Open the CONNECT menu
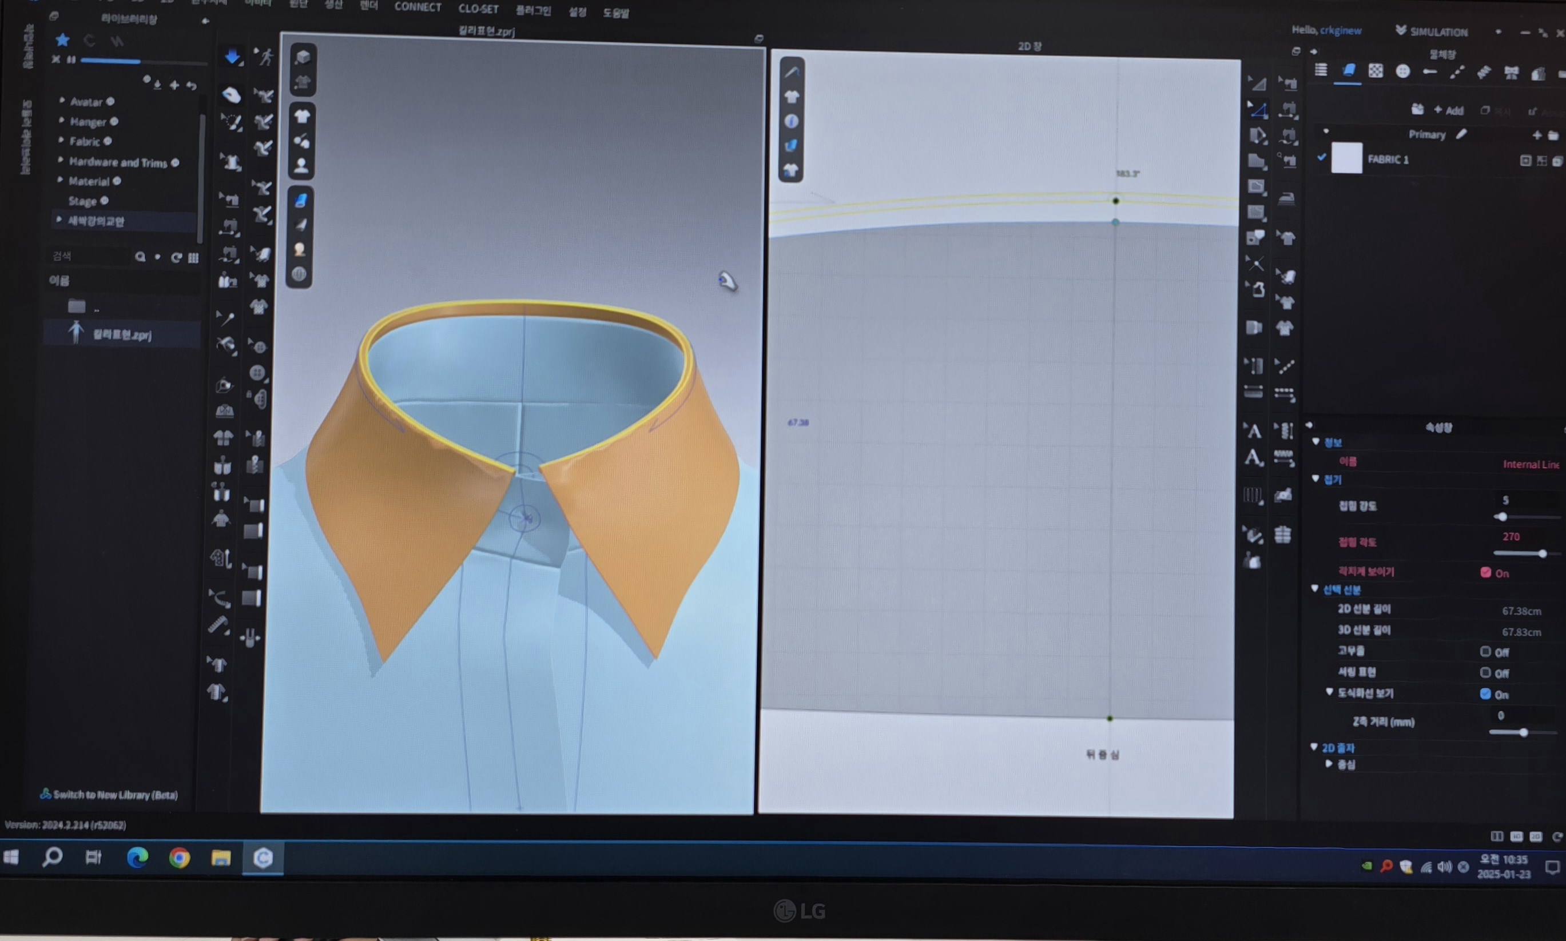Image resolution: width=1566 pixels, height=941 pixels. [x=418, y=7]
